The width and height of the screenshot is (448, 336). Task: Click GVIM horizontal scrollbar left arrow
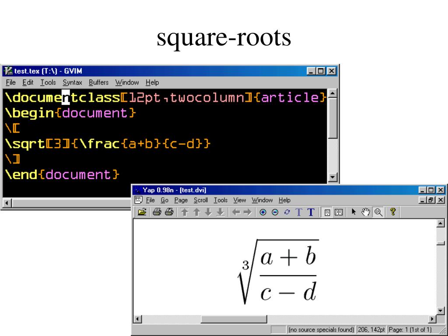point(7,203)
